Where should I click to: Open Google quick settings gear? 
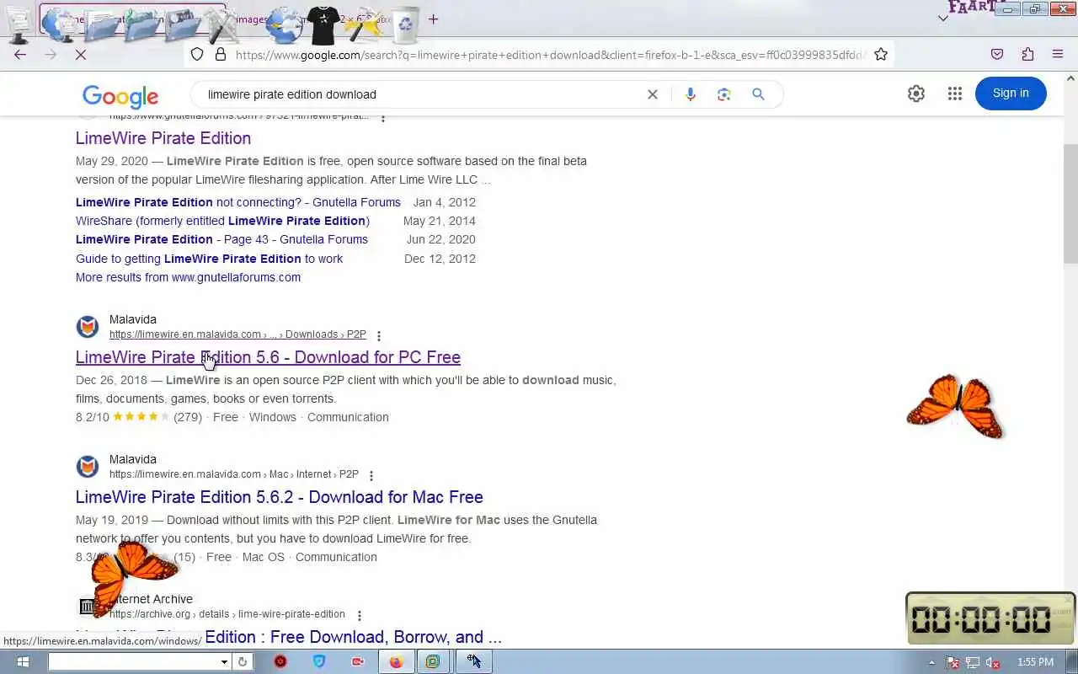(x=916, y=94)
